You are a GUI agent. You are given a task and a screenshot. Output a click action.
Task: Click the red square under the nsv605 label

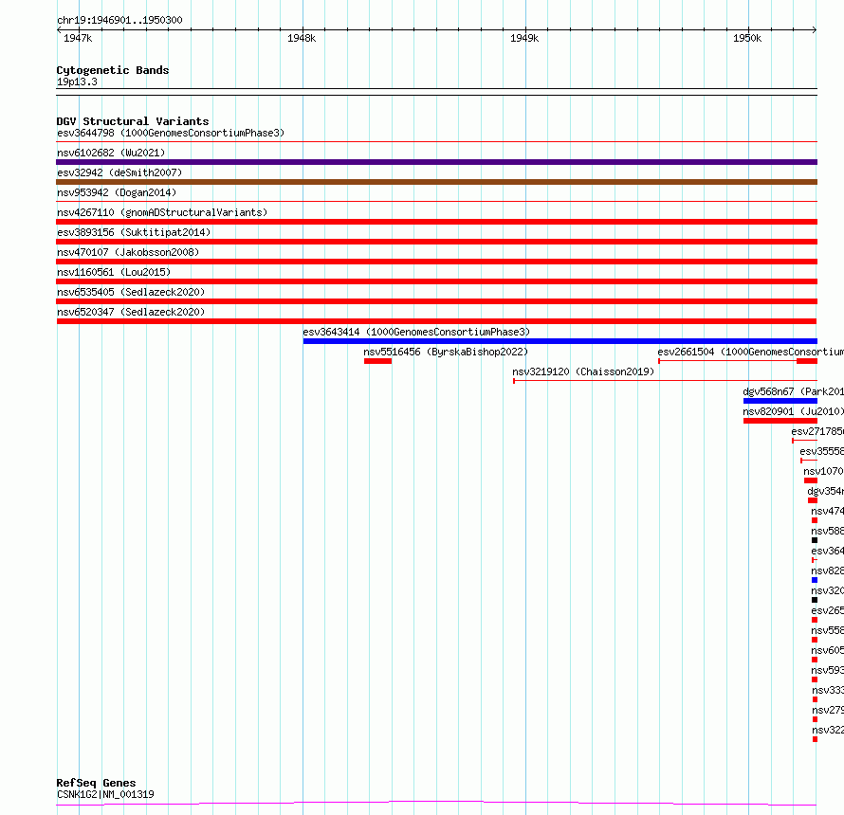click(x=815, y=660)
